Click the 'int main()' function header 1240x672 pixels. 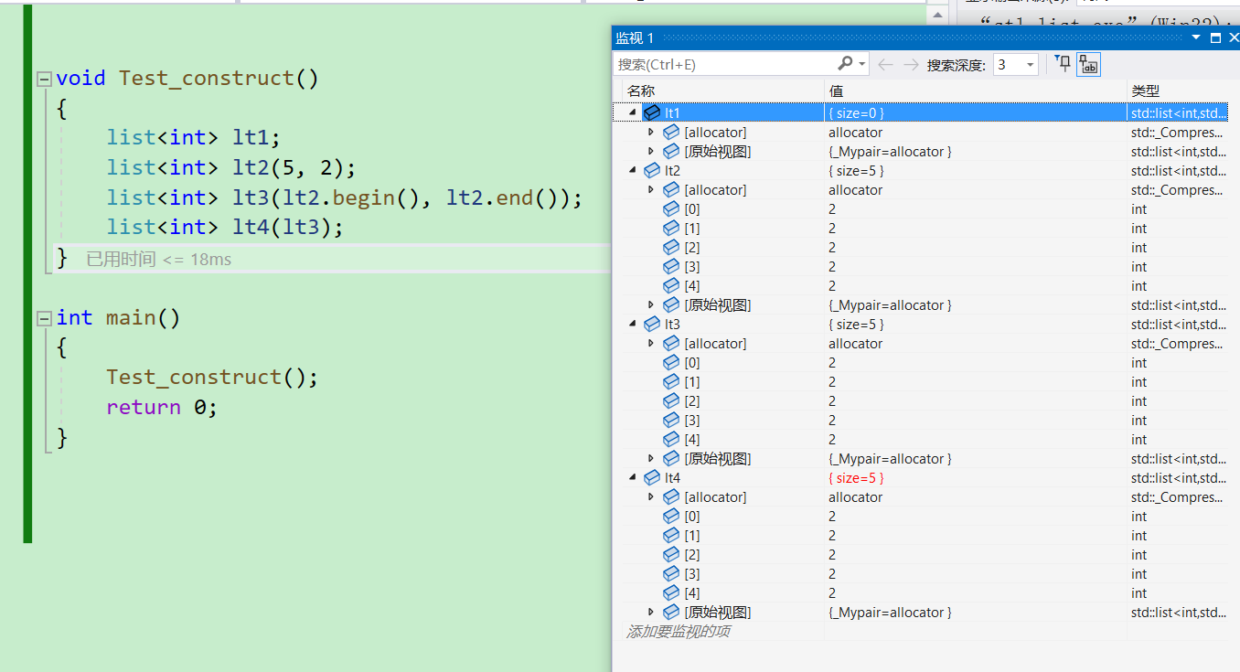[x=118, y=317]
